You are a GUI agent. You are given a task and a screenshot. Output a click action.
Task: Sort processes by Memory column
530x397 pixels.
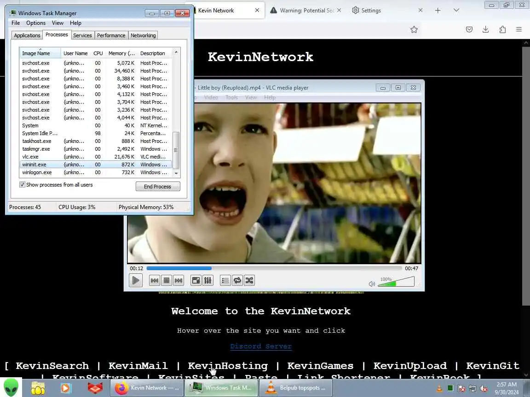tap(121, 53)
